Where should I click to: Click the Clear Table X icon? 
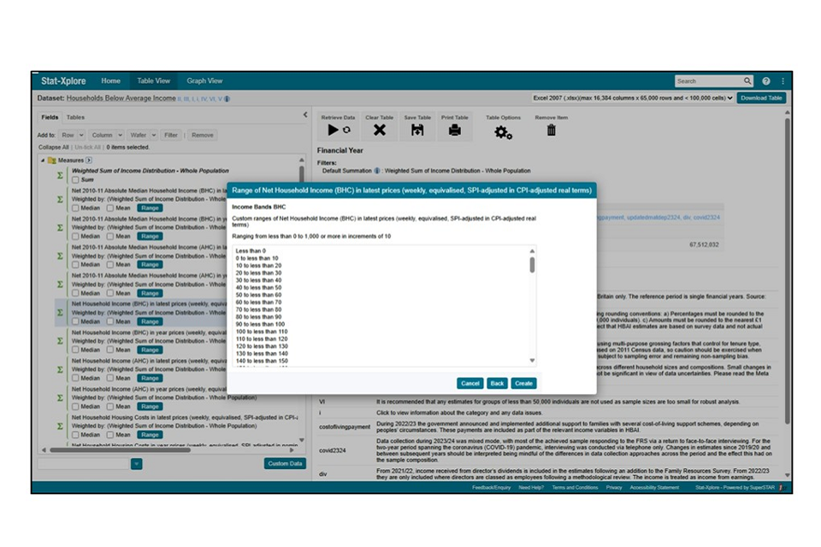pos(380,130)
